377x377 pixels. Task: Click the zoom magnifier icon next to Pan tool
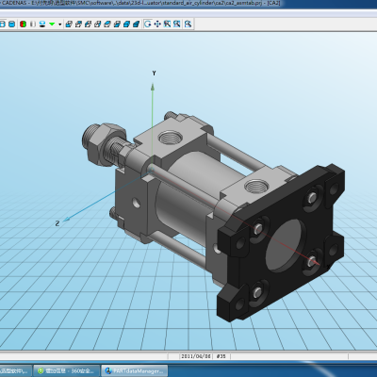coord(167,24)
